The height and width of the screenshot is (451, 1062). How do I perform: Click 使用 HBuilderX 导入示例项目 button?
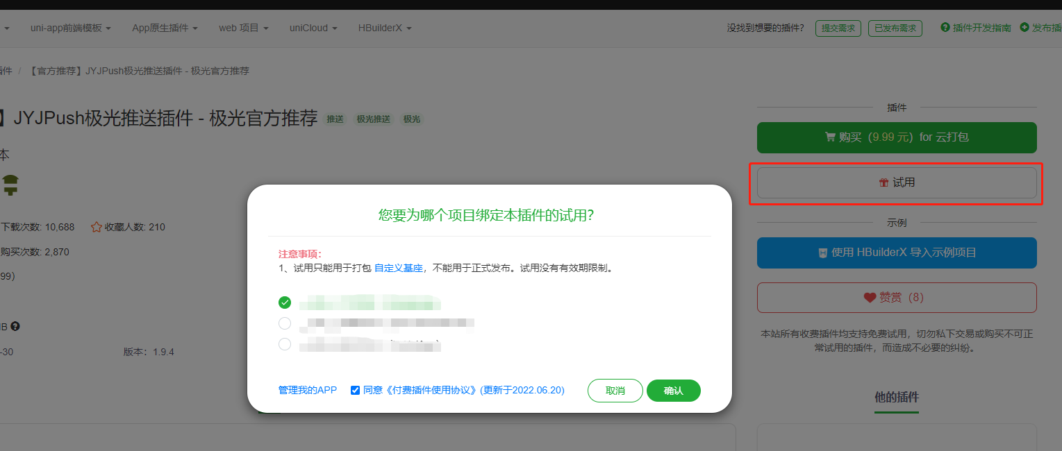point(897,253)
